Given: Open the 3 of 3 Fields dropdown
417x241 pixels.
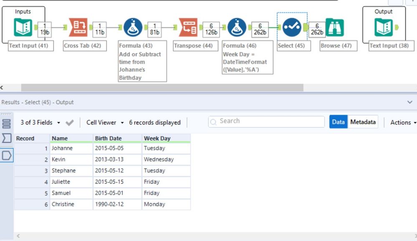Looking at the screenshot, I should (40, 123).
